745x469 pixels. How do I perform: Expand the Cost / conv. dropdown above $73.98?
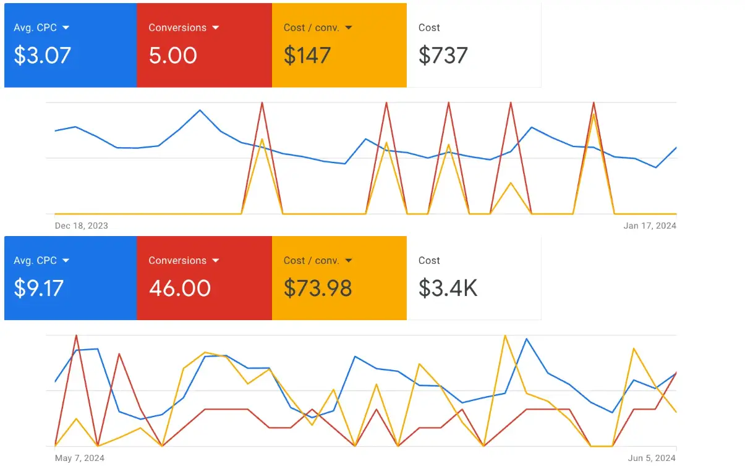tap(349, 261)
